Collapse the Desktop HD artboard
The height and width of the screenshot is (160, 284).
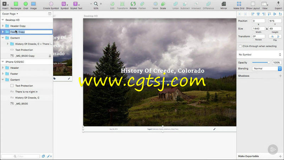point(3,20)
